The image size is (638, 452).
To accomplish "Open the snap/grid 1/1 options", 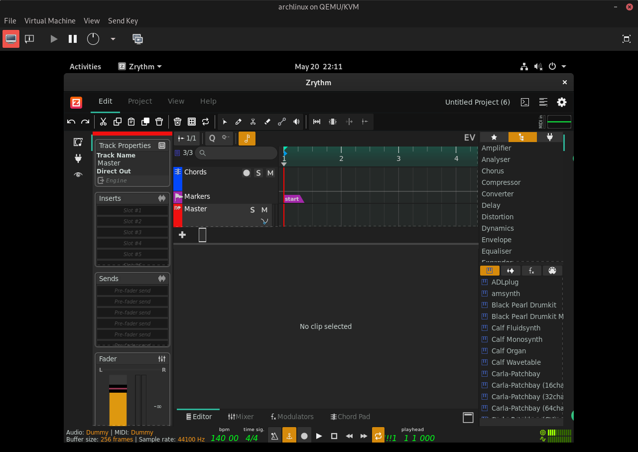I will pyautogui.click(x=187, y=138).
